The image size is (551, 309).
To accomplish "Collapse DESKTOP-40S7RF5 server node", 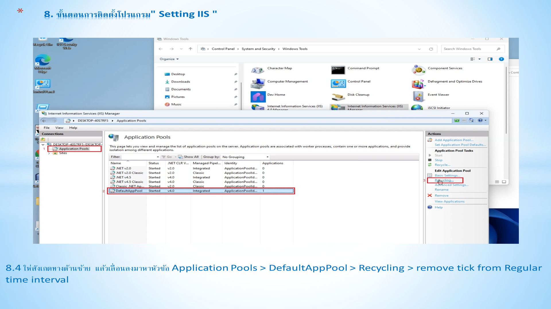I will coord(43,144).
